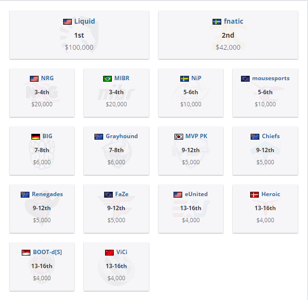The width and height of the screenshot is (308, 300).
Task: Open the NiP team link
Action: [x=196, y=78]
